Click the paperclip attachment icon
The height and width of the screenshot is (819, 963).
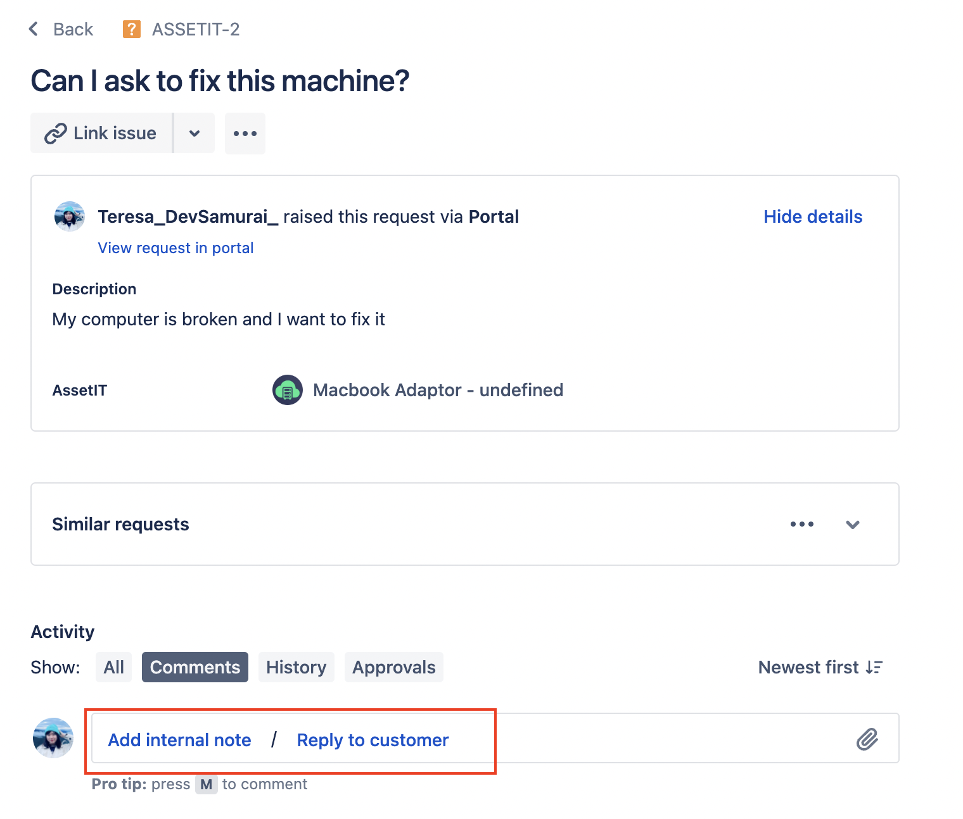[x=867, y=739]
